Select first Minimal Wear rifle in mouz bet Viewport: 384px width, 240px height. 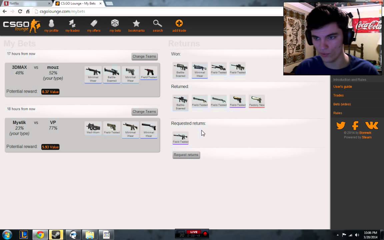[x=93, y=75]
